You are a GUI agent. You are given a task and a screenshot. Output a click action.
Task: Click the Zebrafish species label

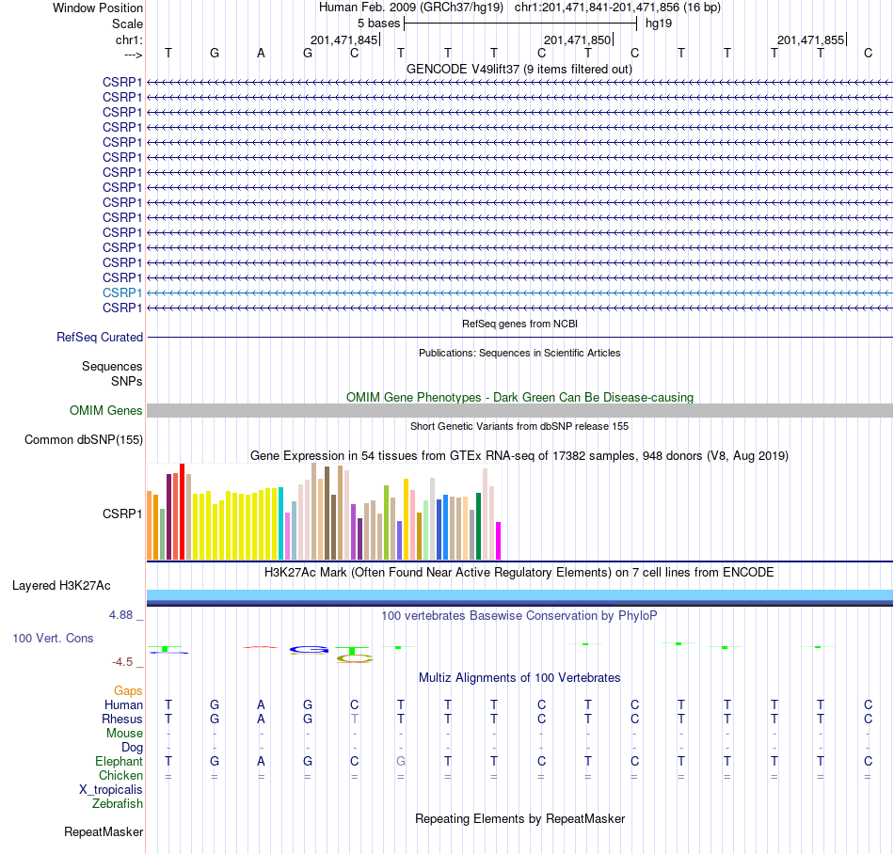coord(118,803)
